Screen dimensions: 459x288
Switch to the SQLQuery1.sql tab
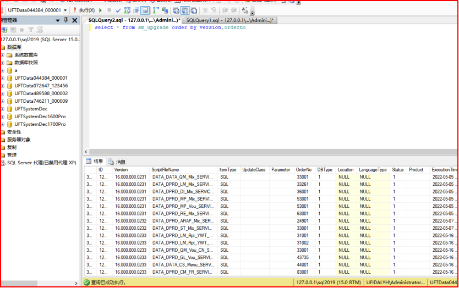point(229,20)
